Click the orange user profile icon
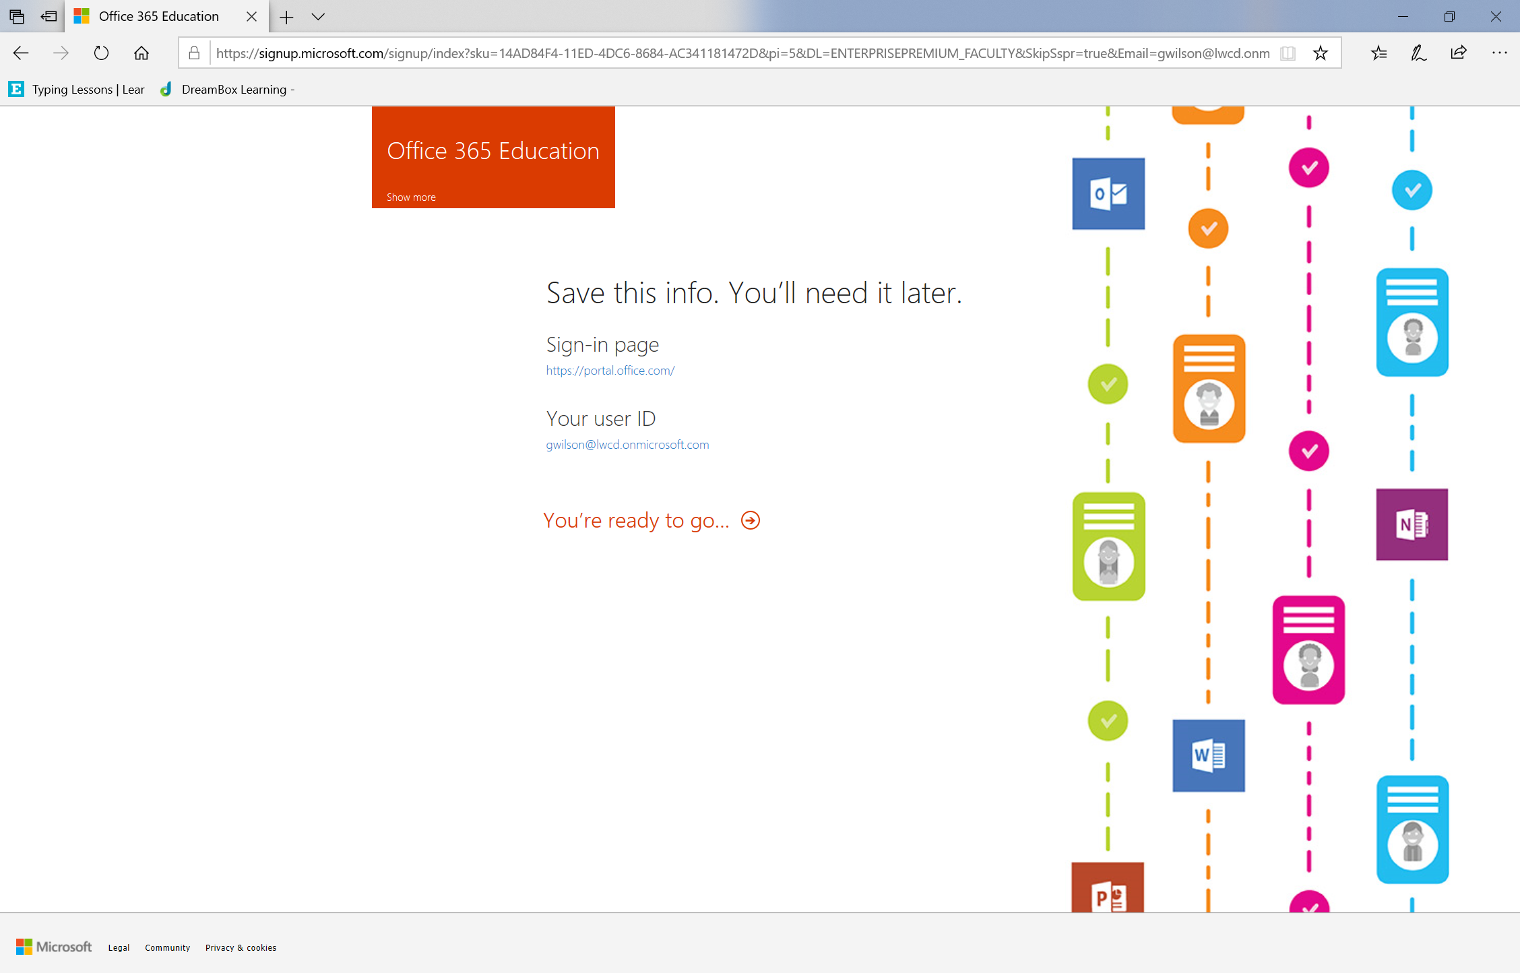This screenshot has height=973, width=1520. click(x=1209, y=387)
